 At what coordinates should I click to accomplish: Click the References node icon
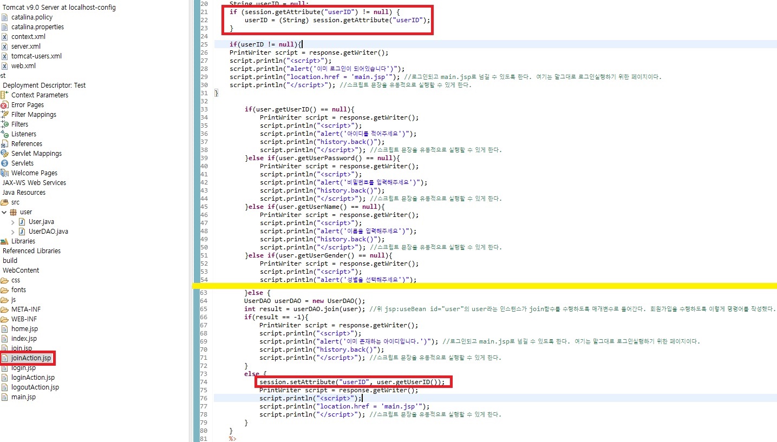[5, 144]
